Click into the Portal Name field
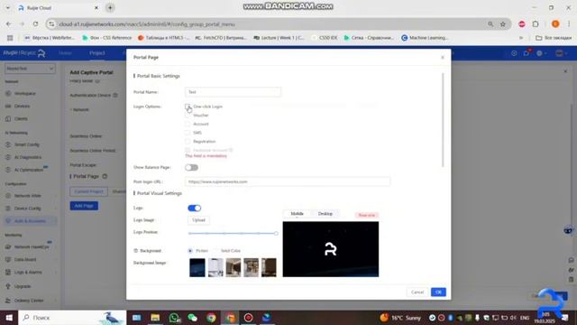577x325 pixels. pos(233,92)
